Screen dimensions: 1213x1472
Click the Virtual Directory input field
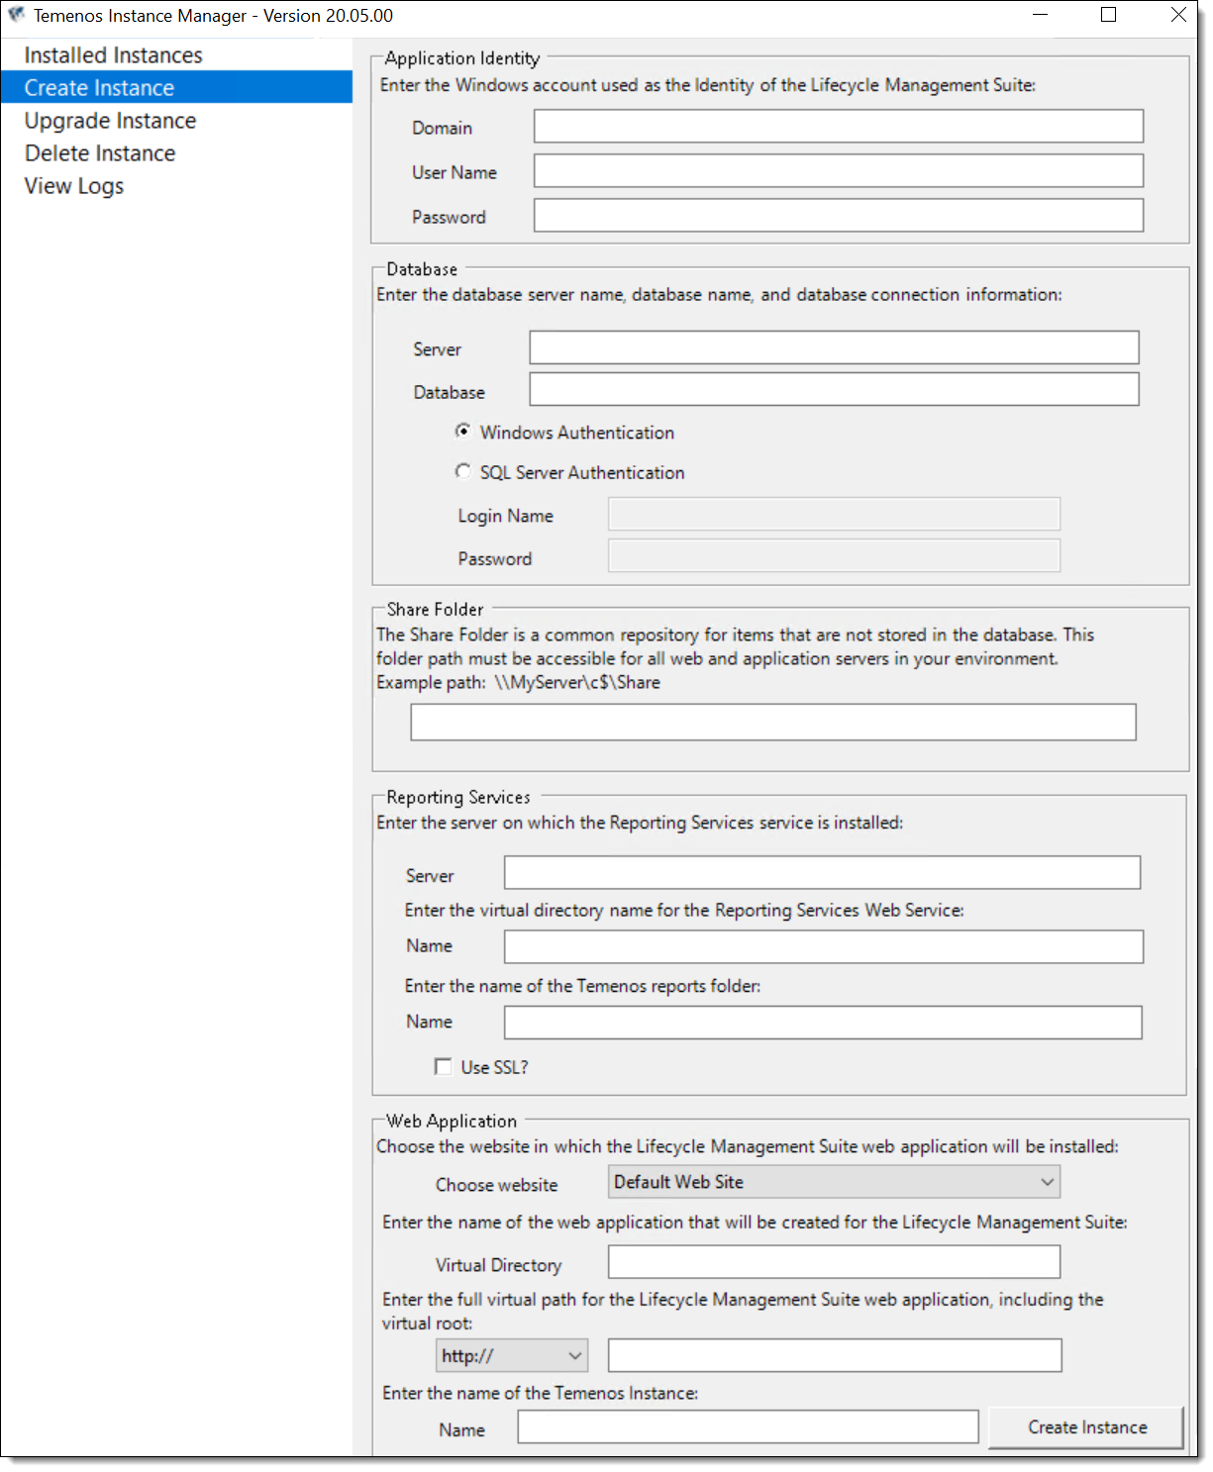coord(834,1262)
